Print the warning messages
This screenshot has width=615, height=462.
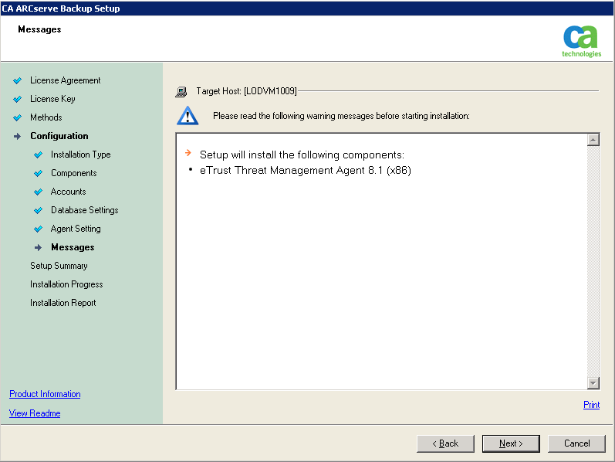[x=591, y=405]
